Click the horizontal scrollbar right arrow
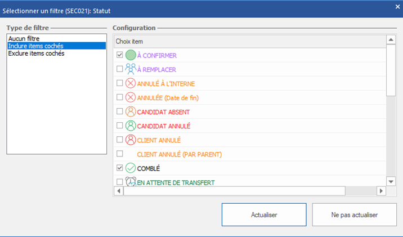The image size is (403, 237). coord(381,191)
